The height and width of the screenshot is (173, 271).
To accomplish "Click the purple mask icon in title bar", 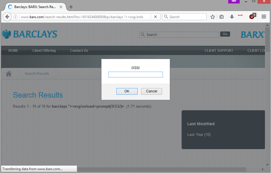I will click(234, 1).
